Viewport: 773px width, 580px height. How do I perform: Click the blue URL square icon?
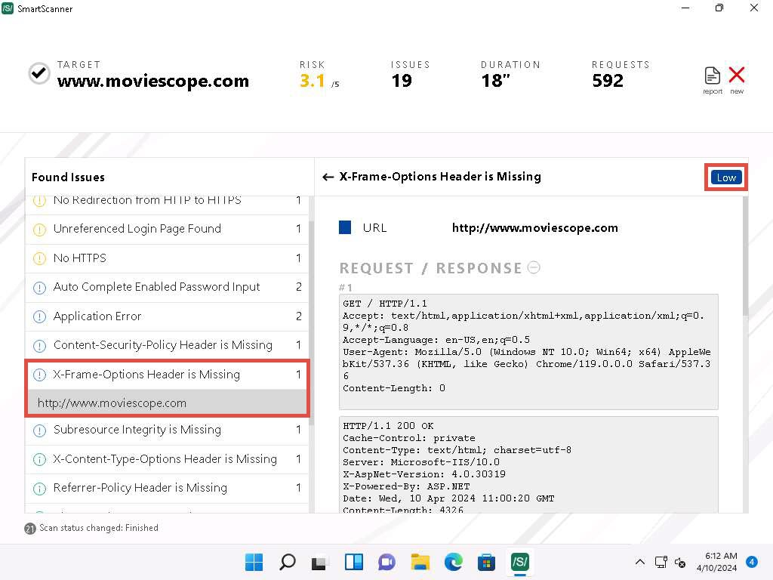[345, 227]
